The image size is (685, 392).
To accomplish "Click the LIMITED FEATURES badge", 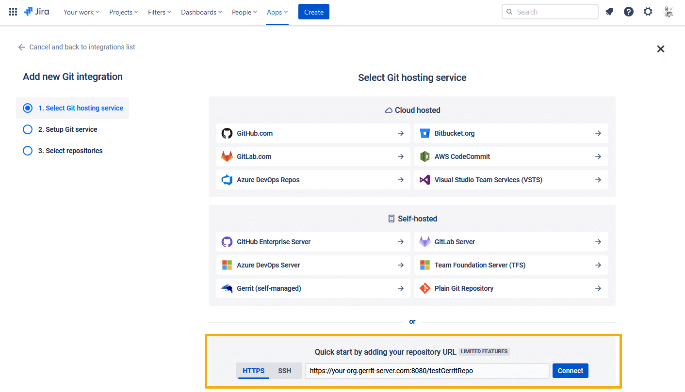I will pyautogui.click(x=484, y=351).
